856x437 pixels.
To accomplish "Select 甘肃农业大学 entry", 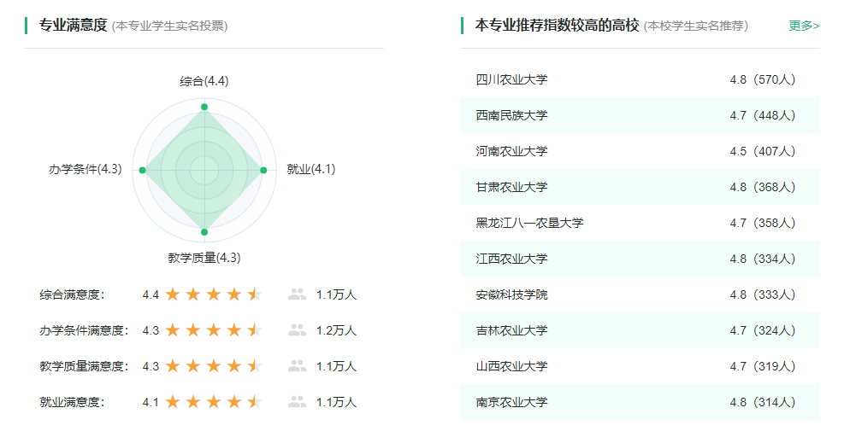I will (641, 188).
